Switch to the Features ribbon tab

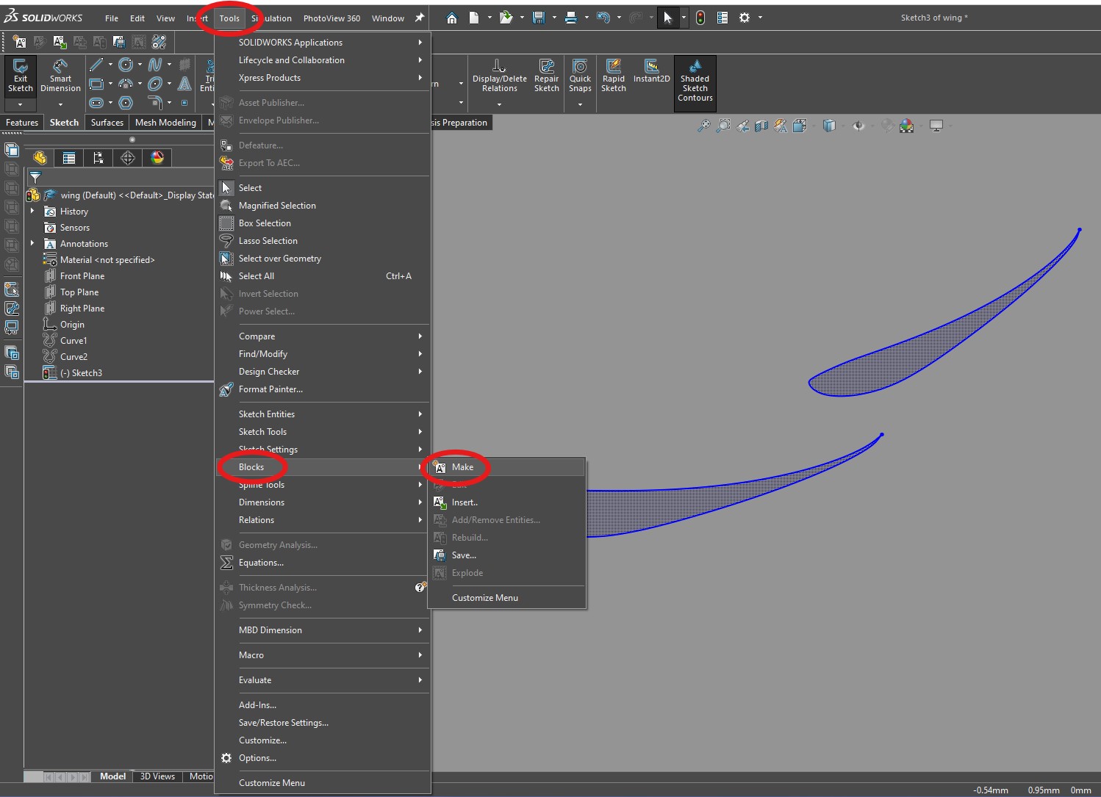click(x=22, y=123)
